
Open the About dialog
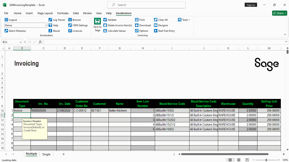tap(54, 31)
